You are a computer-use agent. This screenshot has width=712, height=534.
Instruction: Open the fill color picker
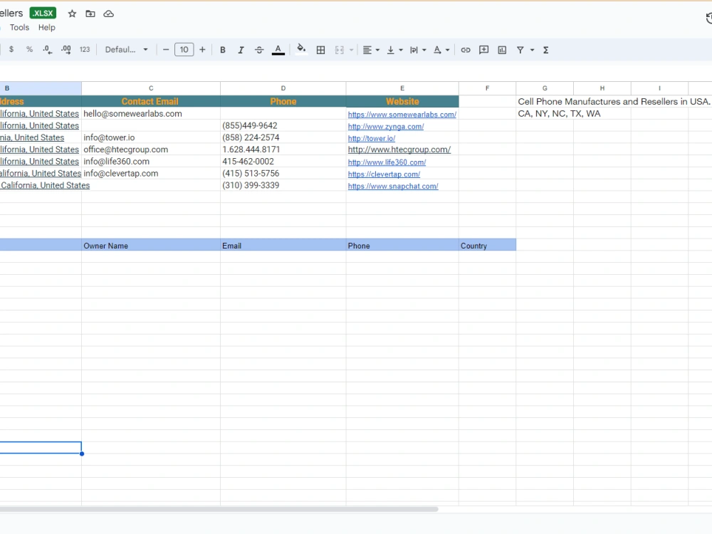click(301, 49)
